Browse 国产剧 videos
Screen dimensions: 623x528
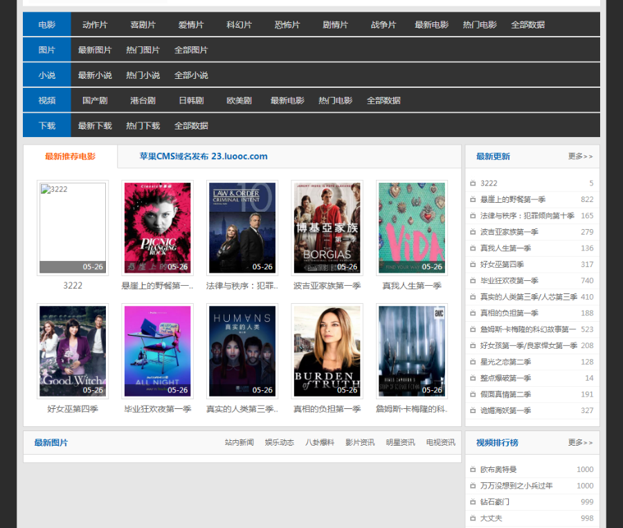95,100
